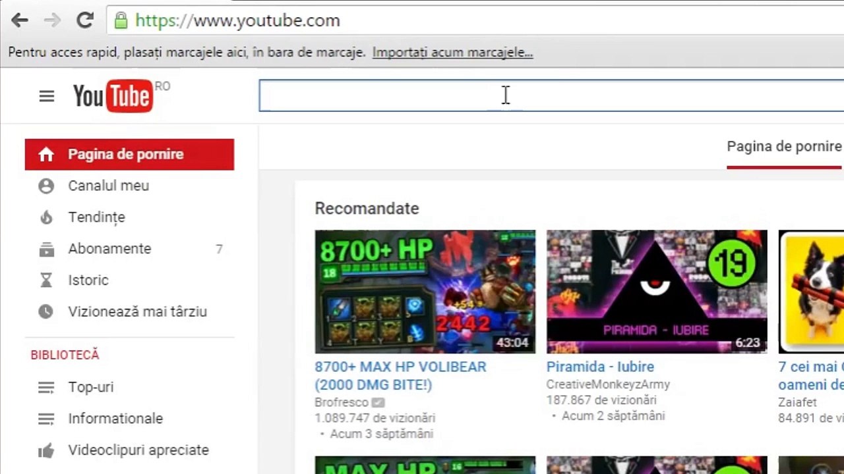The image size is (844, 474).
Task: Click the browser forward arrow
Action: 52,20
